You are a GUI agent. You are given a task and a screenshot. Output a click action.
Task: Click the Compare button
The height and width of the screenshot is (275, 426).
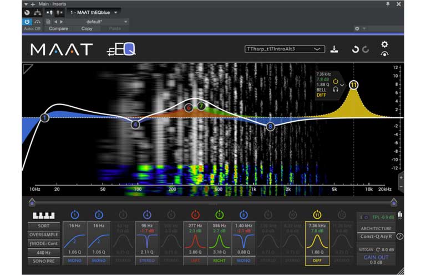[x=58, y=28]
